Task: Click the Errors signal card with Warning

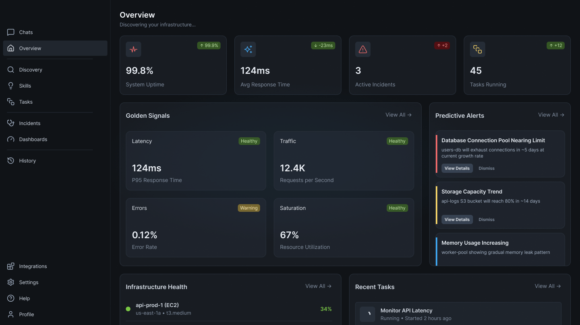Action: click(196, 227)
